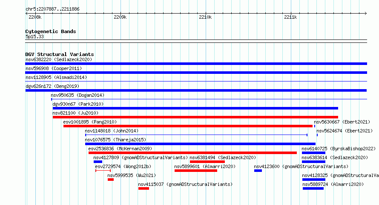
Task: Click the nsv4128325 blue bar
Action: (x=314, y=180)
